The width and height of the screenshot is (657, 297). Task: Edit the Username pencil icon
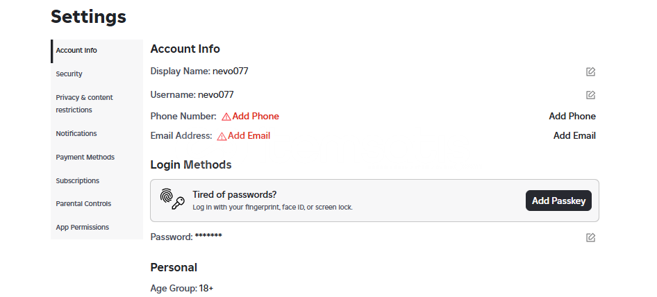590,95
